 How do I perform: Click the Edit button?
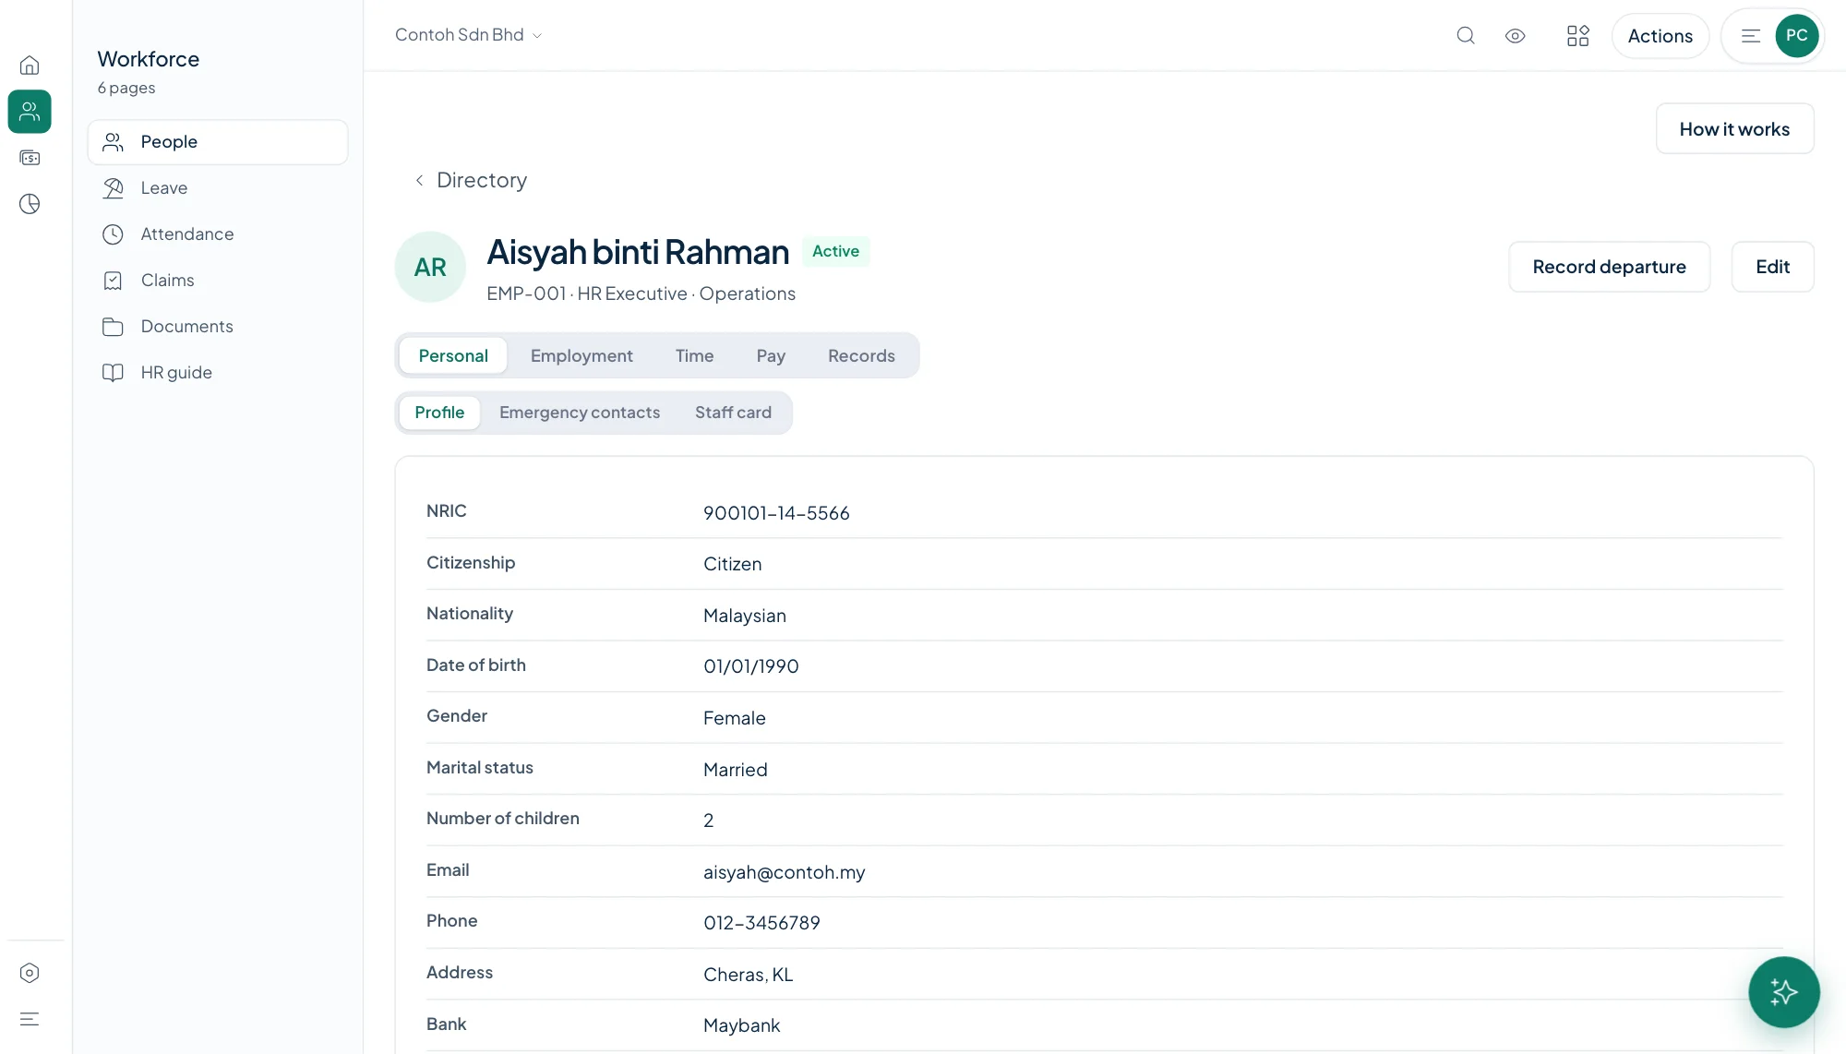click(1772, 267)
